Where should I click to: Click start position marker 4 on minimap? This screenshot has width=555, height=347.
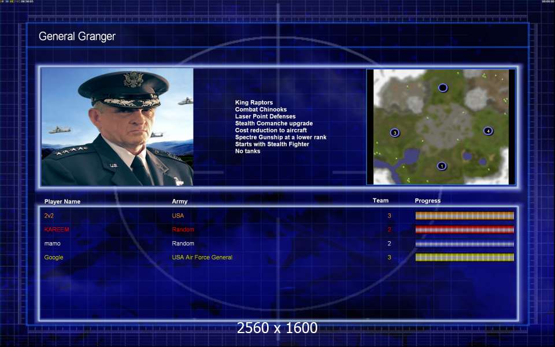pyautogui.click(x=488, y=131)
